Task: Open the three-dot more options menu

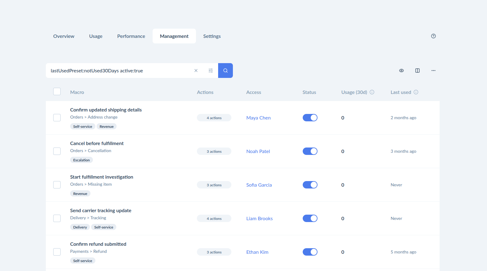Action: click(x=433, y=71)
